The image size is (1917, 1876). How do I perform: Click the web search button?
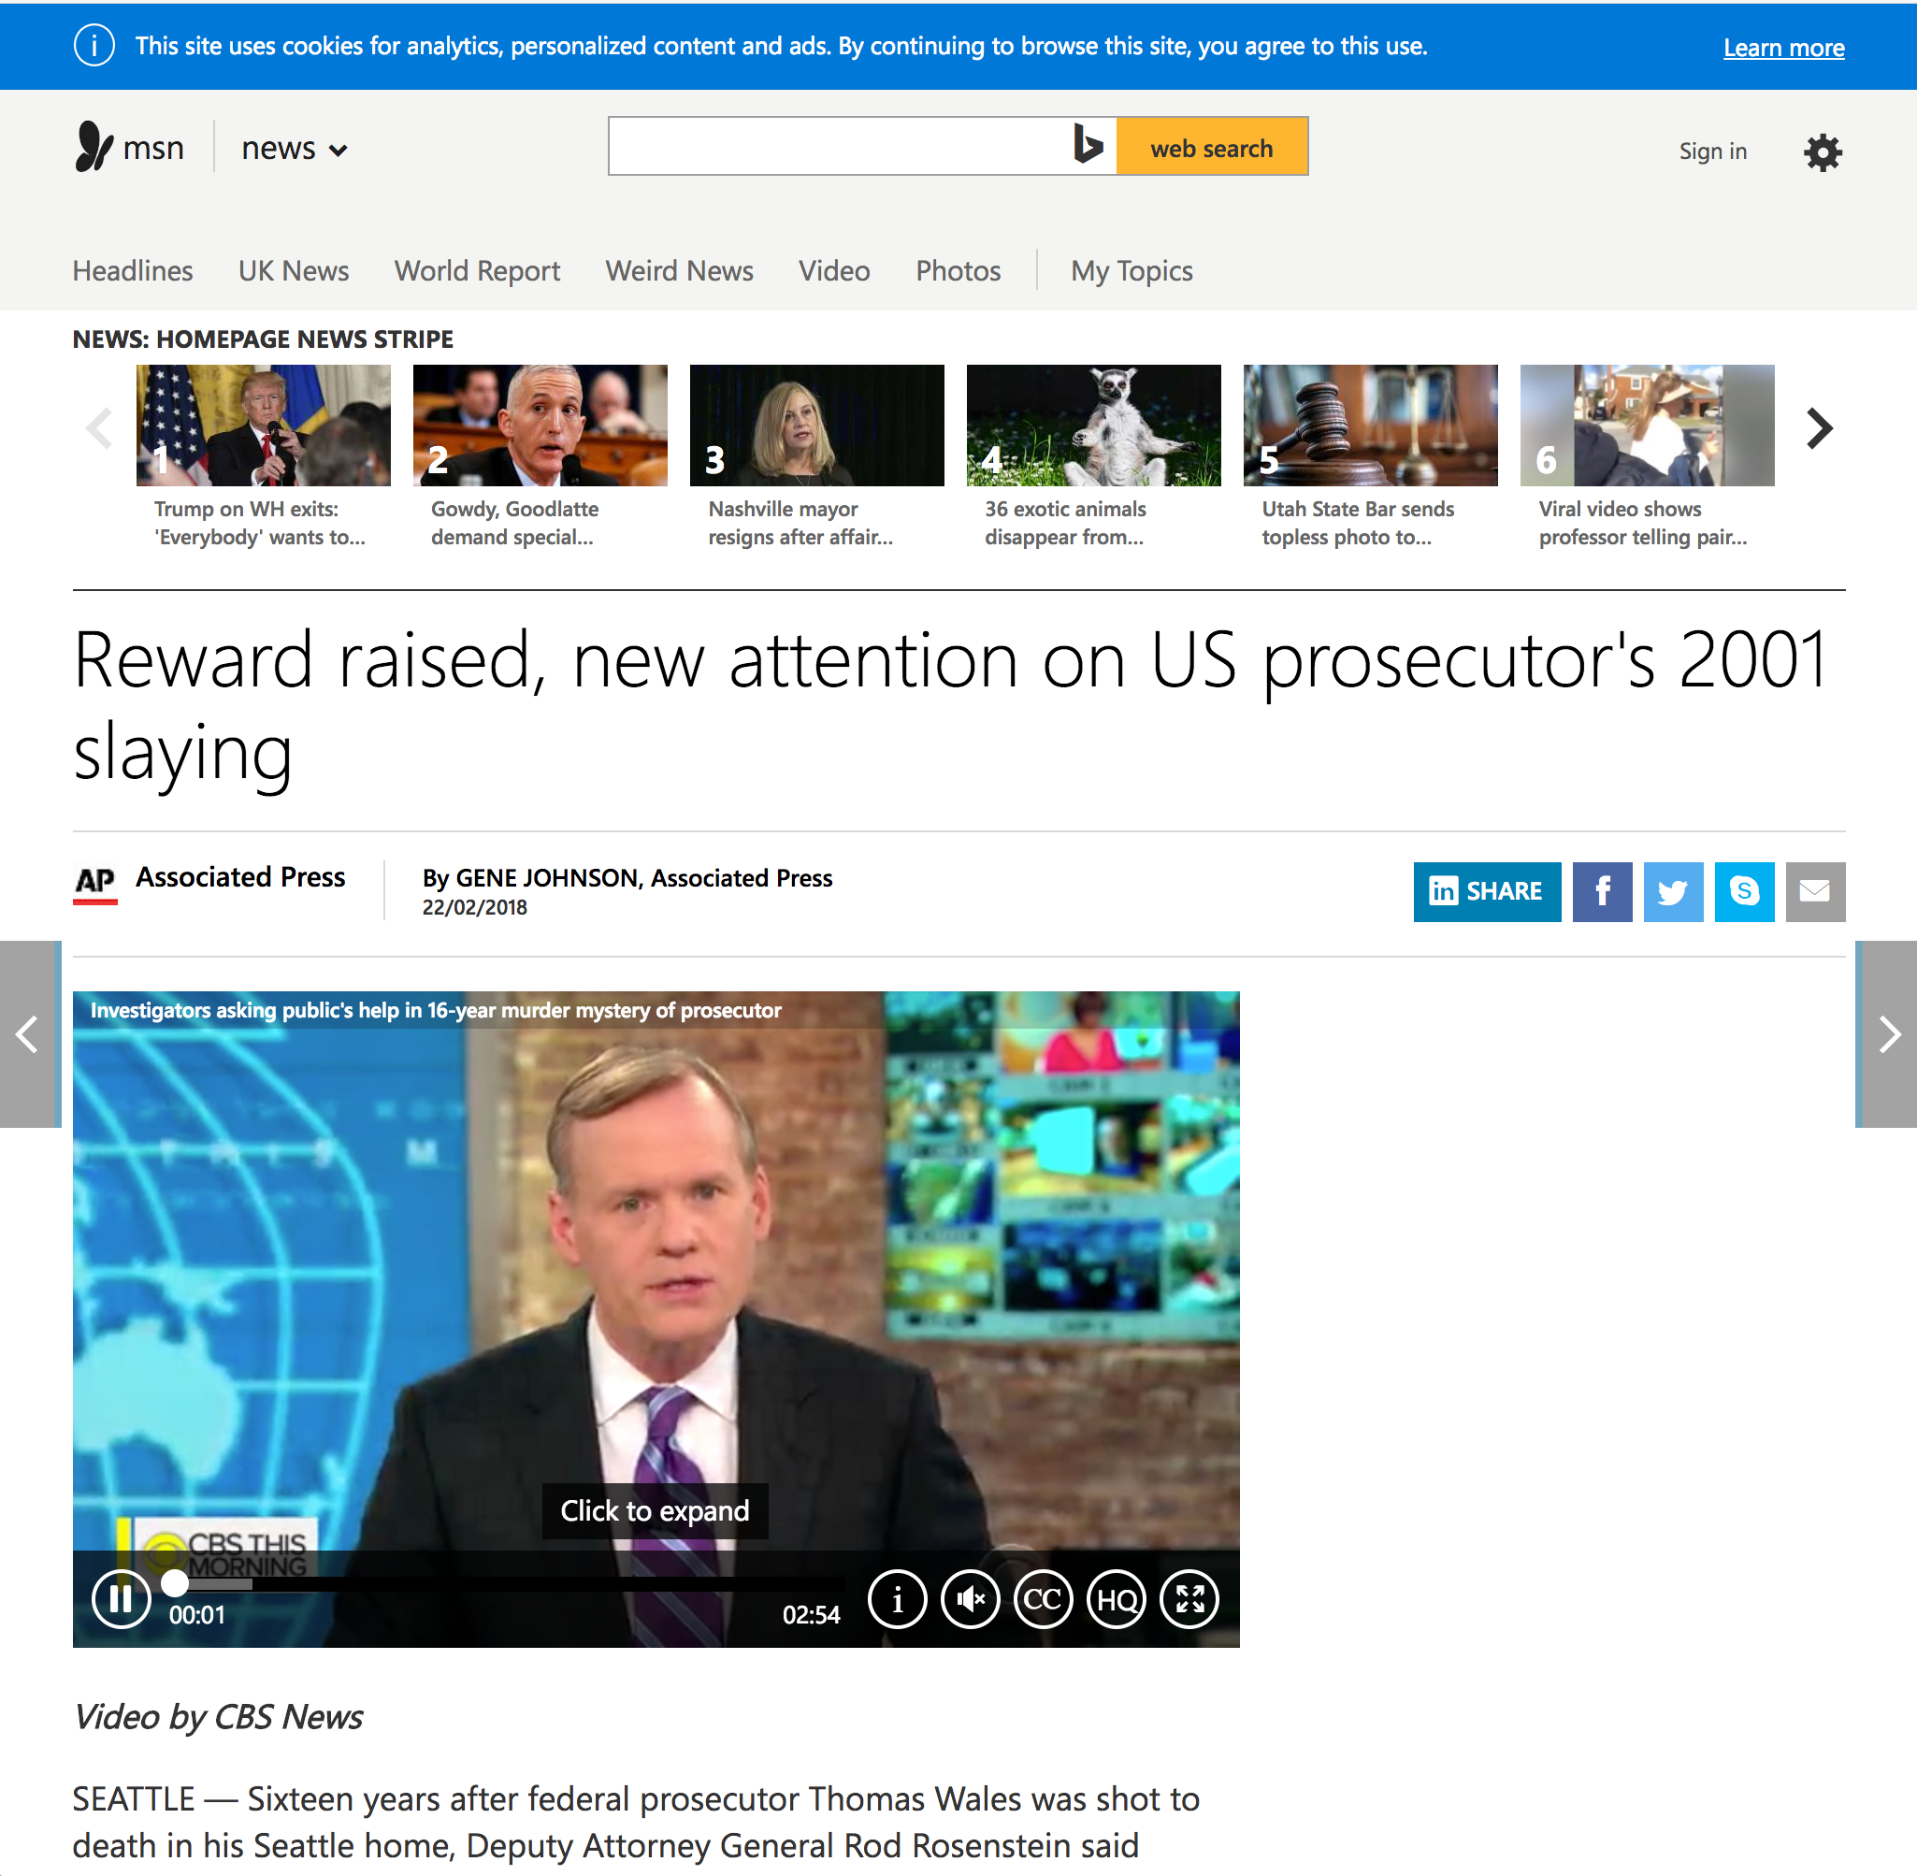(1212, 147)
